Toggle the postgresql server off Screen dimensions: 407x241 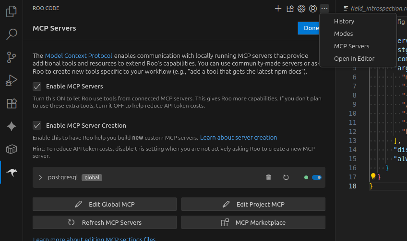316,177
